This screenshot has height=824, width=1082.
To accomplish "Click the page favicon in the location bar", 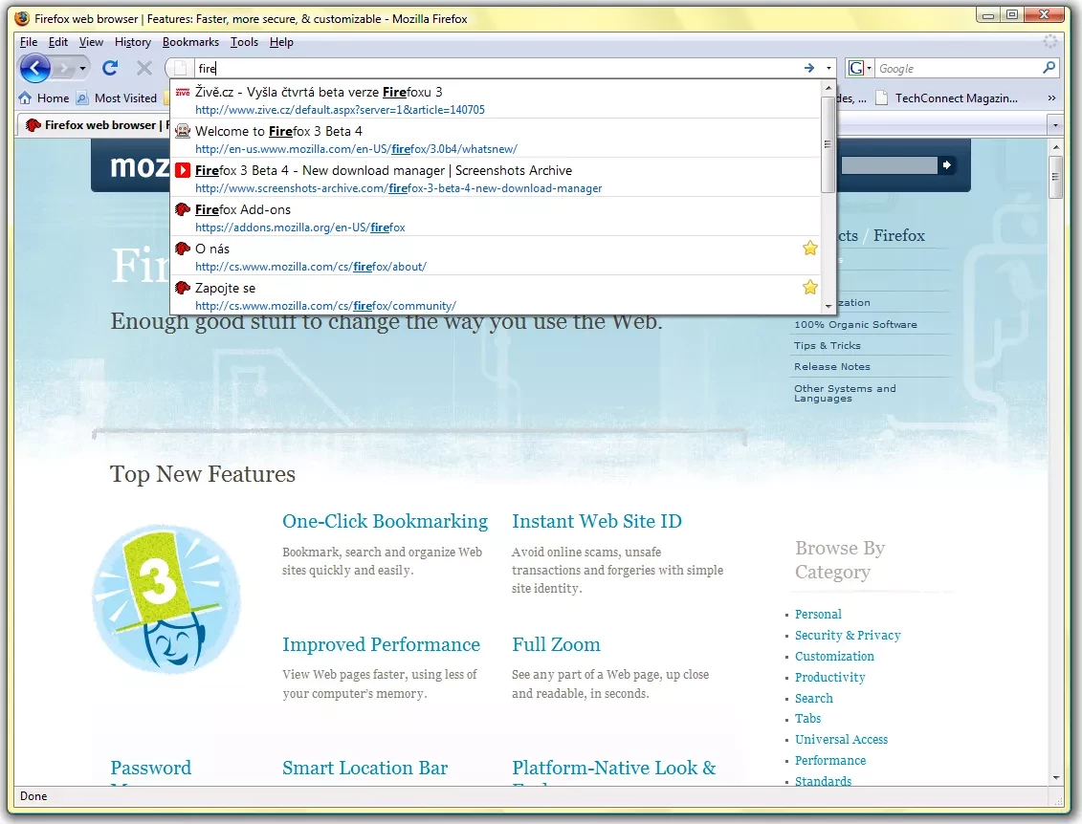I will point(180,68).
